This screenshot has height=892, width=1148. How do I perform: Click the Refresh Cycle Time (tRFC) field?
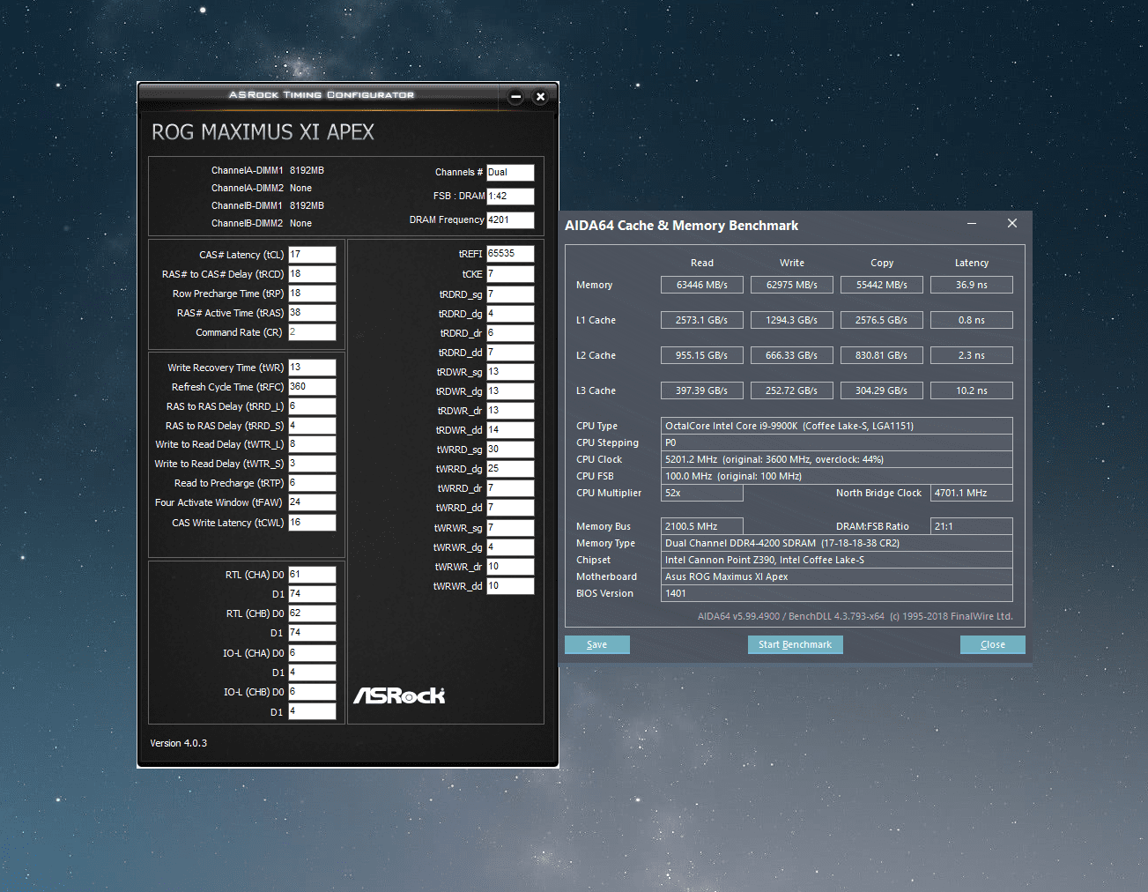[312, 387]
